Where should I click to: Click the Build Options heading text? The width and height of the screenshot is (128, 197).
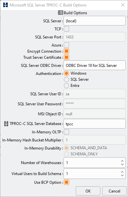click(x=75, y=13)
